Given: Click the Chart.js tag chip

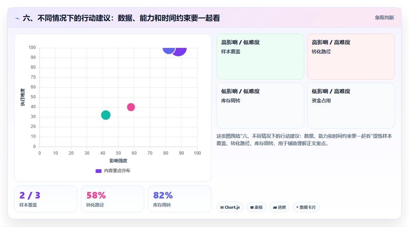Looking at the screenshot, I should tap(230, 207).
